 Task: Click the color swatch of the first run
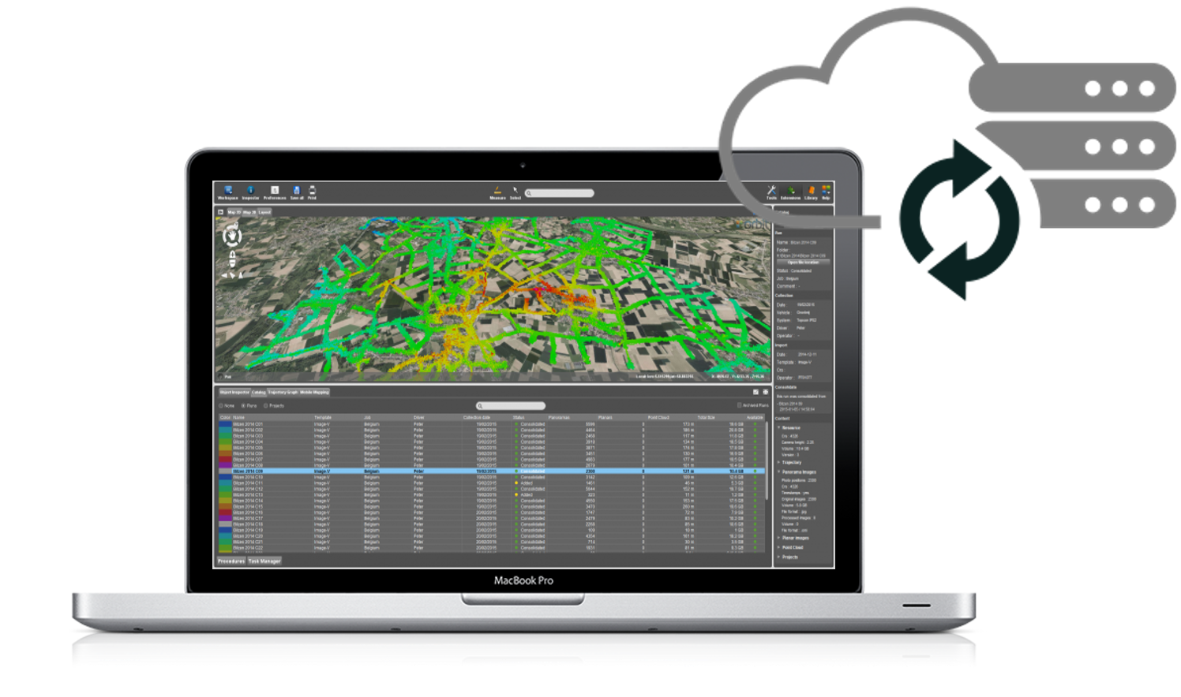pyautogui.click(x=225, y=424)
